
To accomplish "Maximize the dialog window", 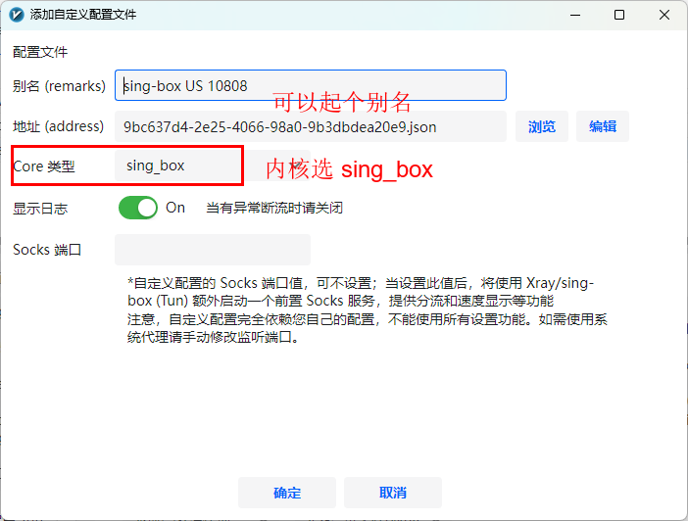I will [619, 16].
